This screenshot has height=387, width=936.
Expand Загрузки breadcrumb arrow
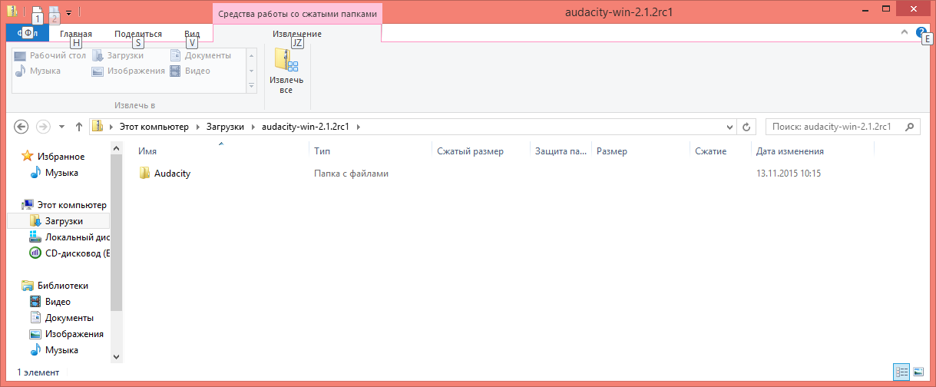[x=253, y=127]
